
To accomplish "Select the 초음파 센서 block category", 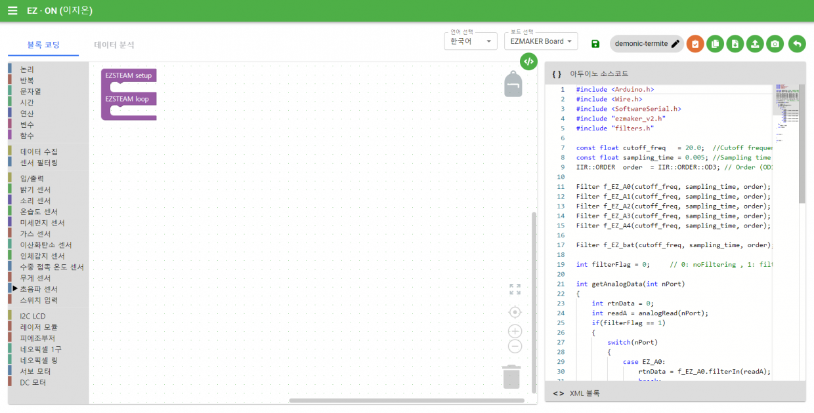I will click(39, 289).
